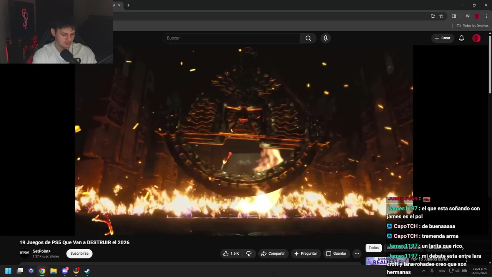Focus the Buscar search field
Viewport: 492px width, 277px height.
[x=231, y=38]
